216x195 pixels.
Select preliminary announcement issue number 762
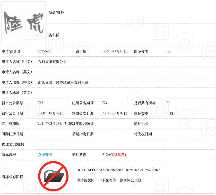coord(40,103)
